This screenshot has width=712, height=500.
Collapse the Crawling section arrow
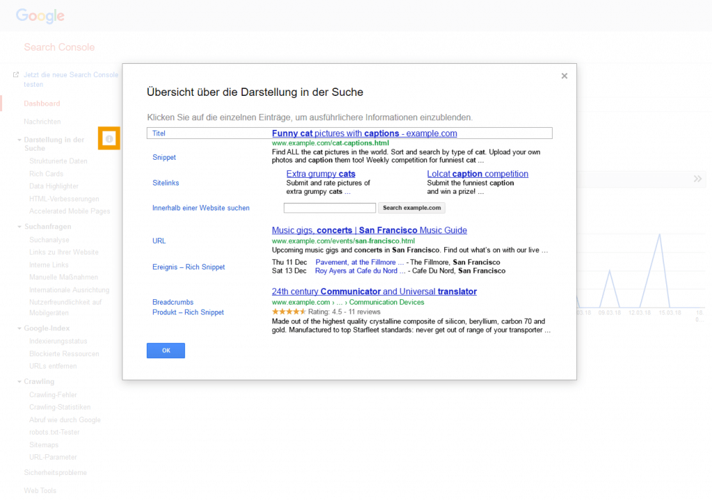pyautogui.click(x=19, y=382)
